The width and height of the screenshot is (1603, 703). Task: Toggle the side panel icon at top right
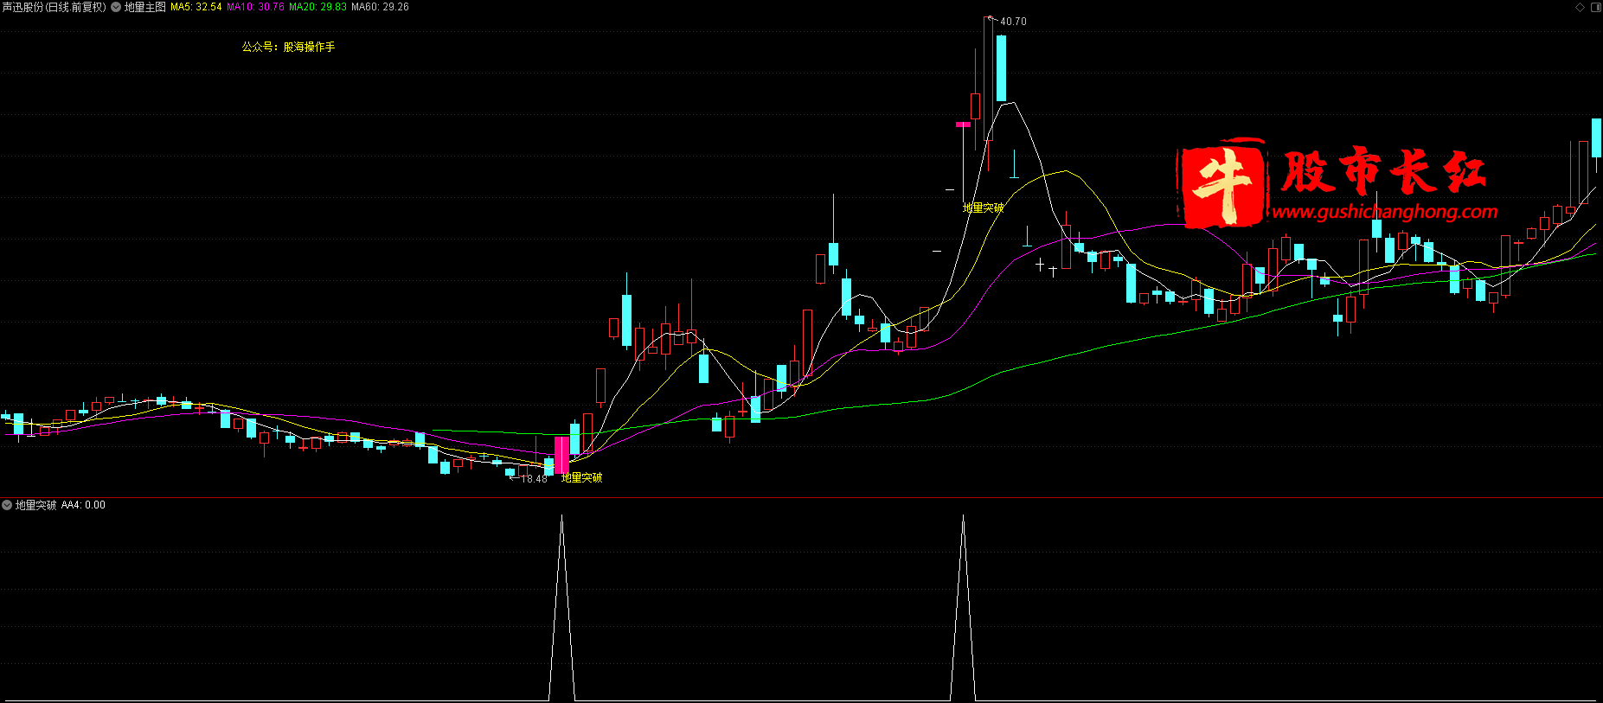click(x=1595, y=7)
